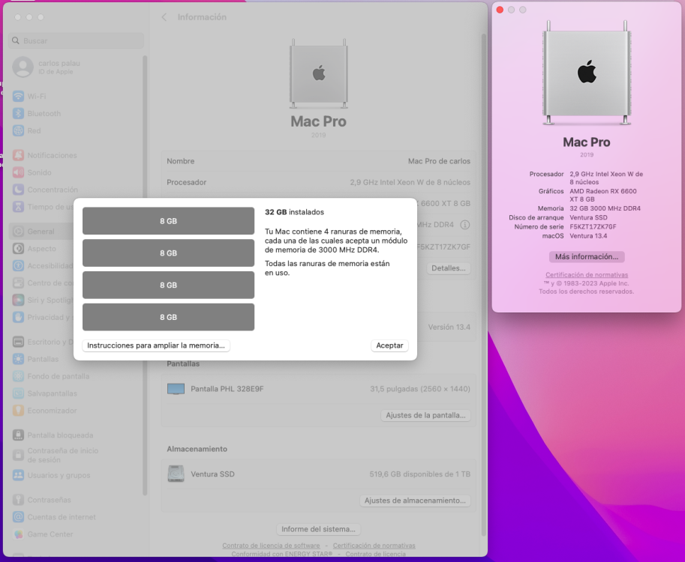685x562 pixels.
Task: Open Sonido settings icon
Action: (18, 172)
